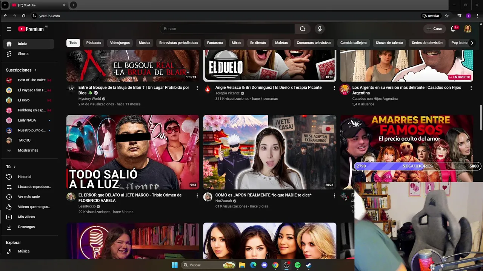Select the Videojuegos filter chip
Image resolution: width=483 pixels, height=271 pixels.
click(120, 43)
